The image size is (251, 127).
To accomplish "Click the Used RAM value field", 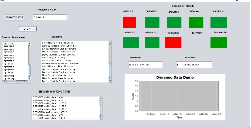I will (x=146, y=65).
